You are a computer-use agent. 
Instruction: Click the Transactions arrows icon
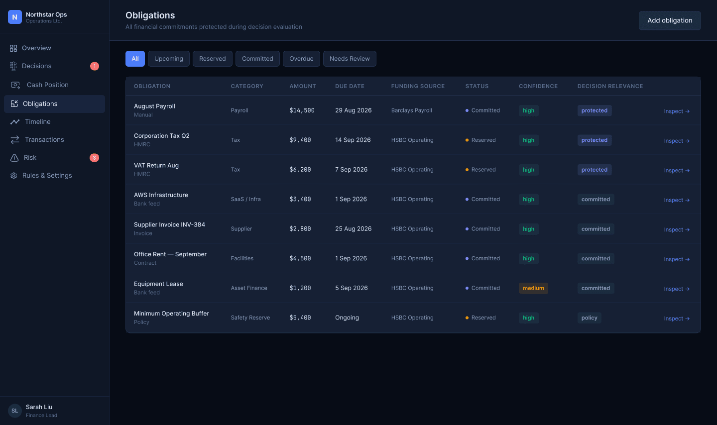pos(15,140)
